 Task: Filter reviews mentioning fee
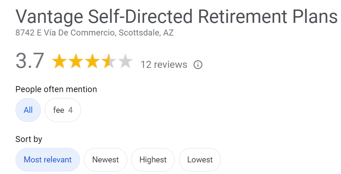point(63,110)
